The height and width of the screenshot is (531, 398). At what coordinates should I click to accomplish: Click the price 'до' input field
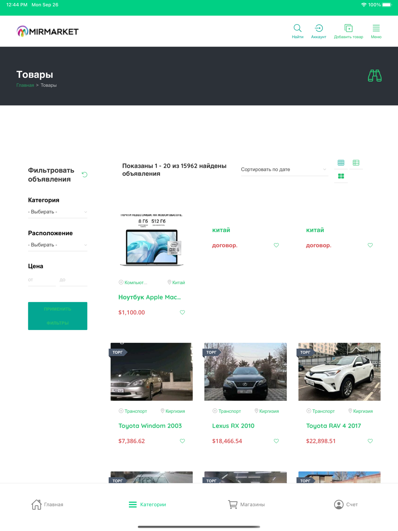coord(73,280)
